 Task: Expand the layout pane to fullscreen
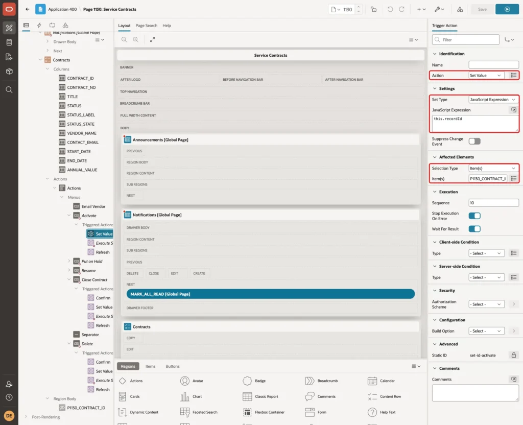(x=152, y=39)
